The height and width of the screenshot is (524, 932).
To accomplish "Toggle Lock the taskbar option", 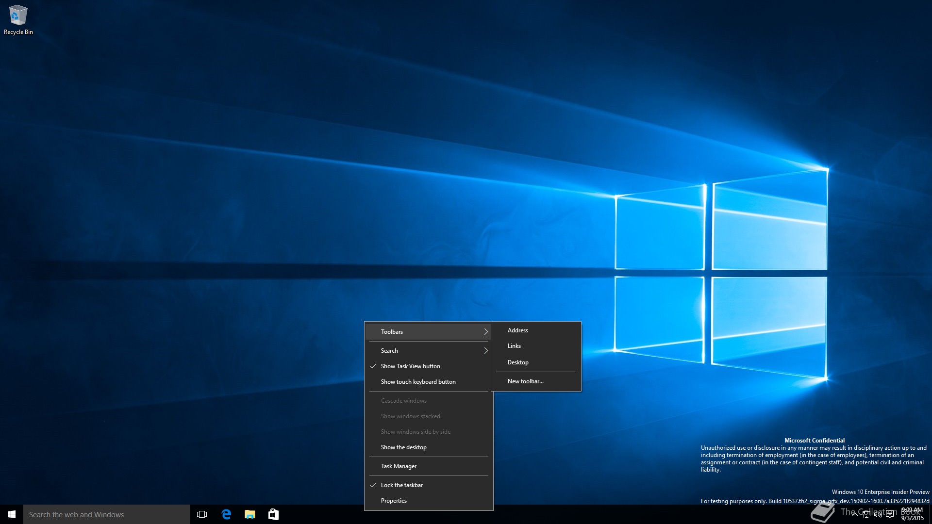I will coord(429,485).
